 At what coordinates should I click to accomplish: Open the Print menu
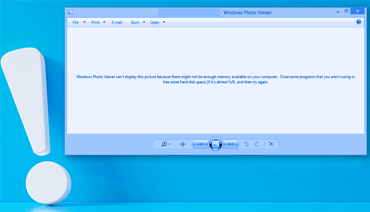click(95, 23)
